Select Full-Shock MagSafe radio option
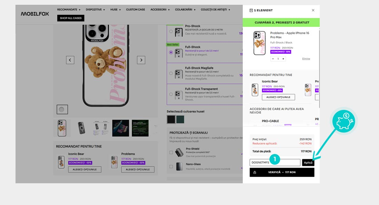The height and width of the screenshot is (205, 379). click(171, 73)
